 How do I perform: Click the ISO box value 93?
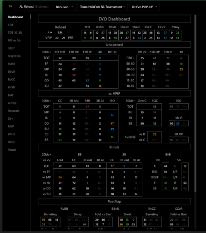171,106
